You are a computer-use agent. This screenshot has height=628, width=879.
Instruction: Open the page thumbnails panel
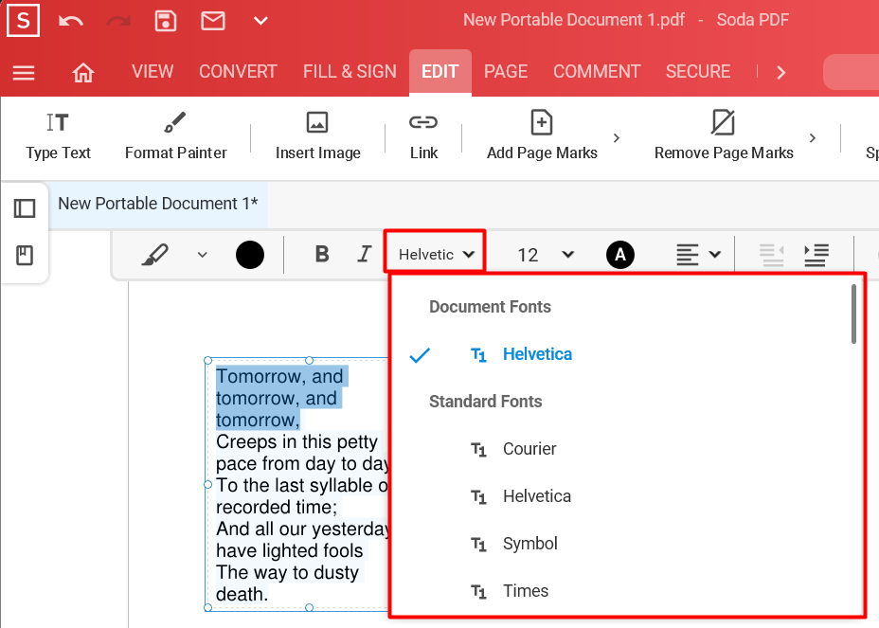coord(24,207)
